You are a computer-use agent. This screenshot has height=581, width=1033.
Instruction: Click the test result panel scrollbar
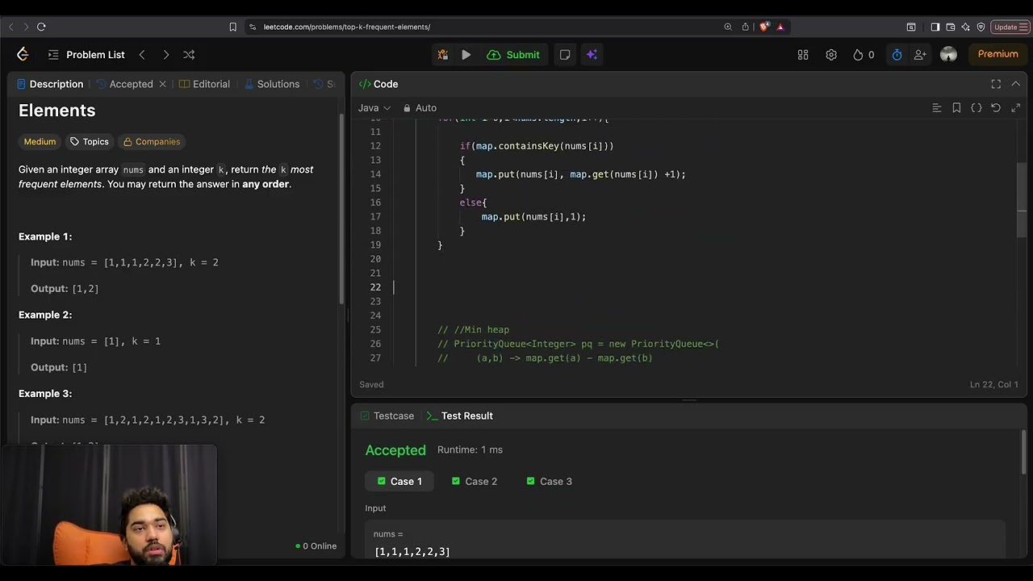point(1024,454)
